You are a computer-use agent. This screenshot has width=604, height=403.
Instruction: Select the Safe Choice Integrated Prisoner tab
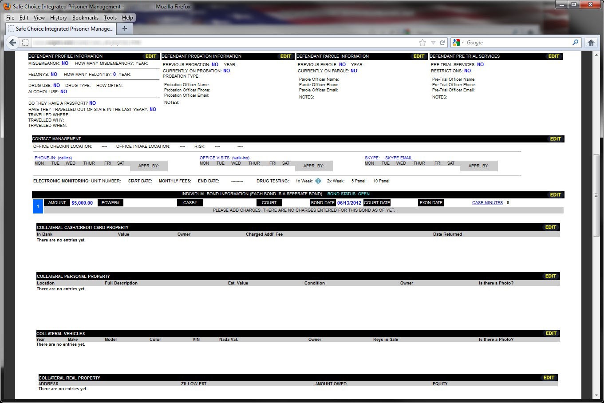61,28
